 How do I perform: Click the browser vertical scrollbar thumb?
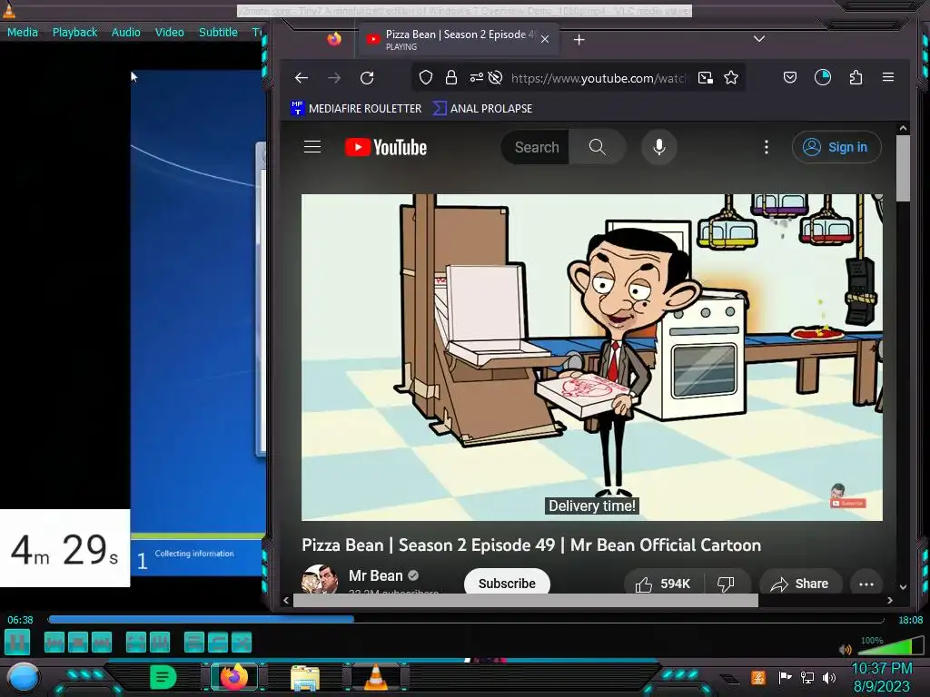(903, 168)
